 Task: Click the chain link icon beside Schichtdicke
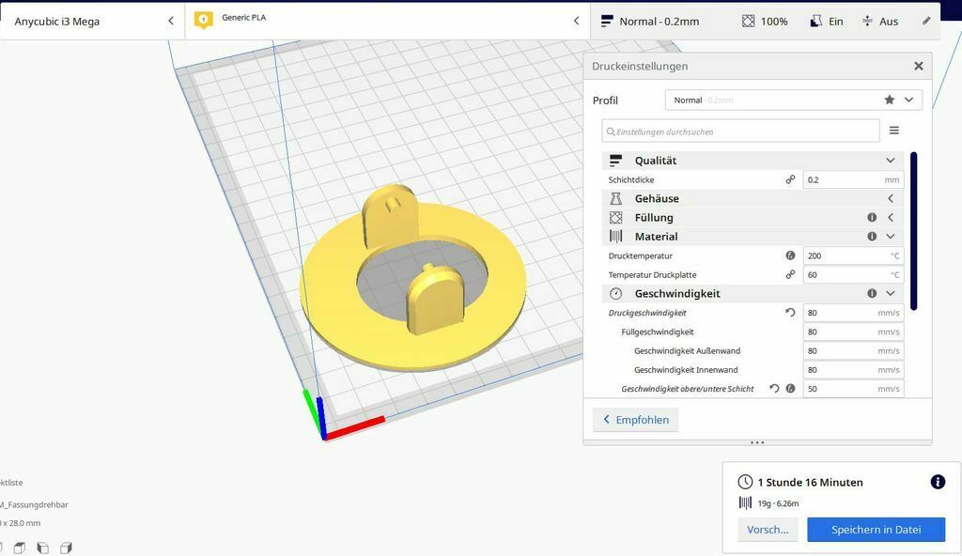point(790,178)
